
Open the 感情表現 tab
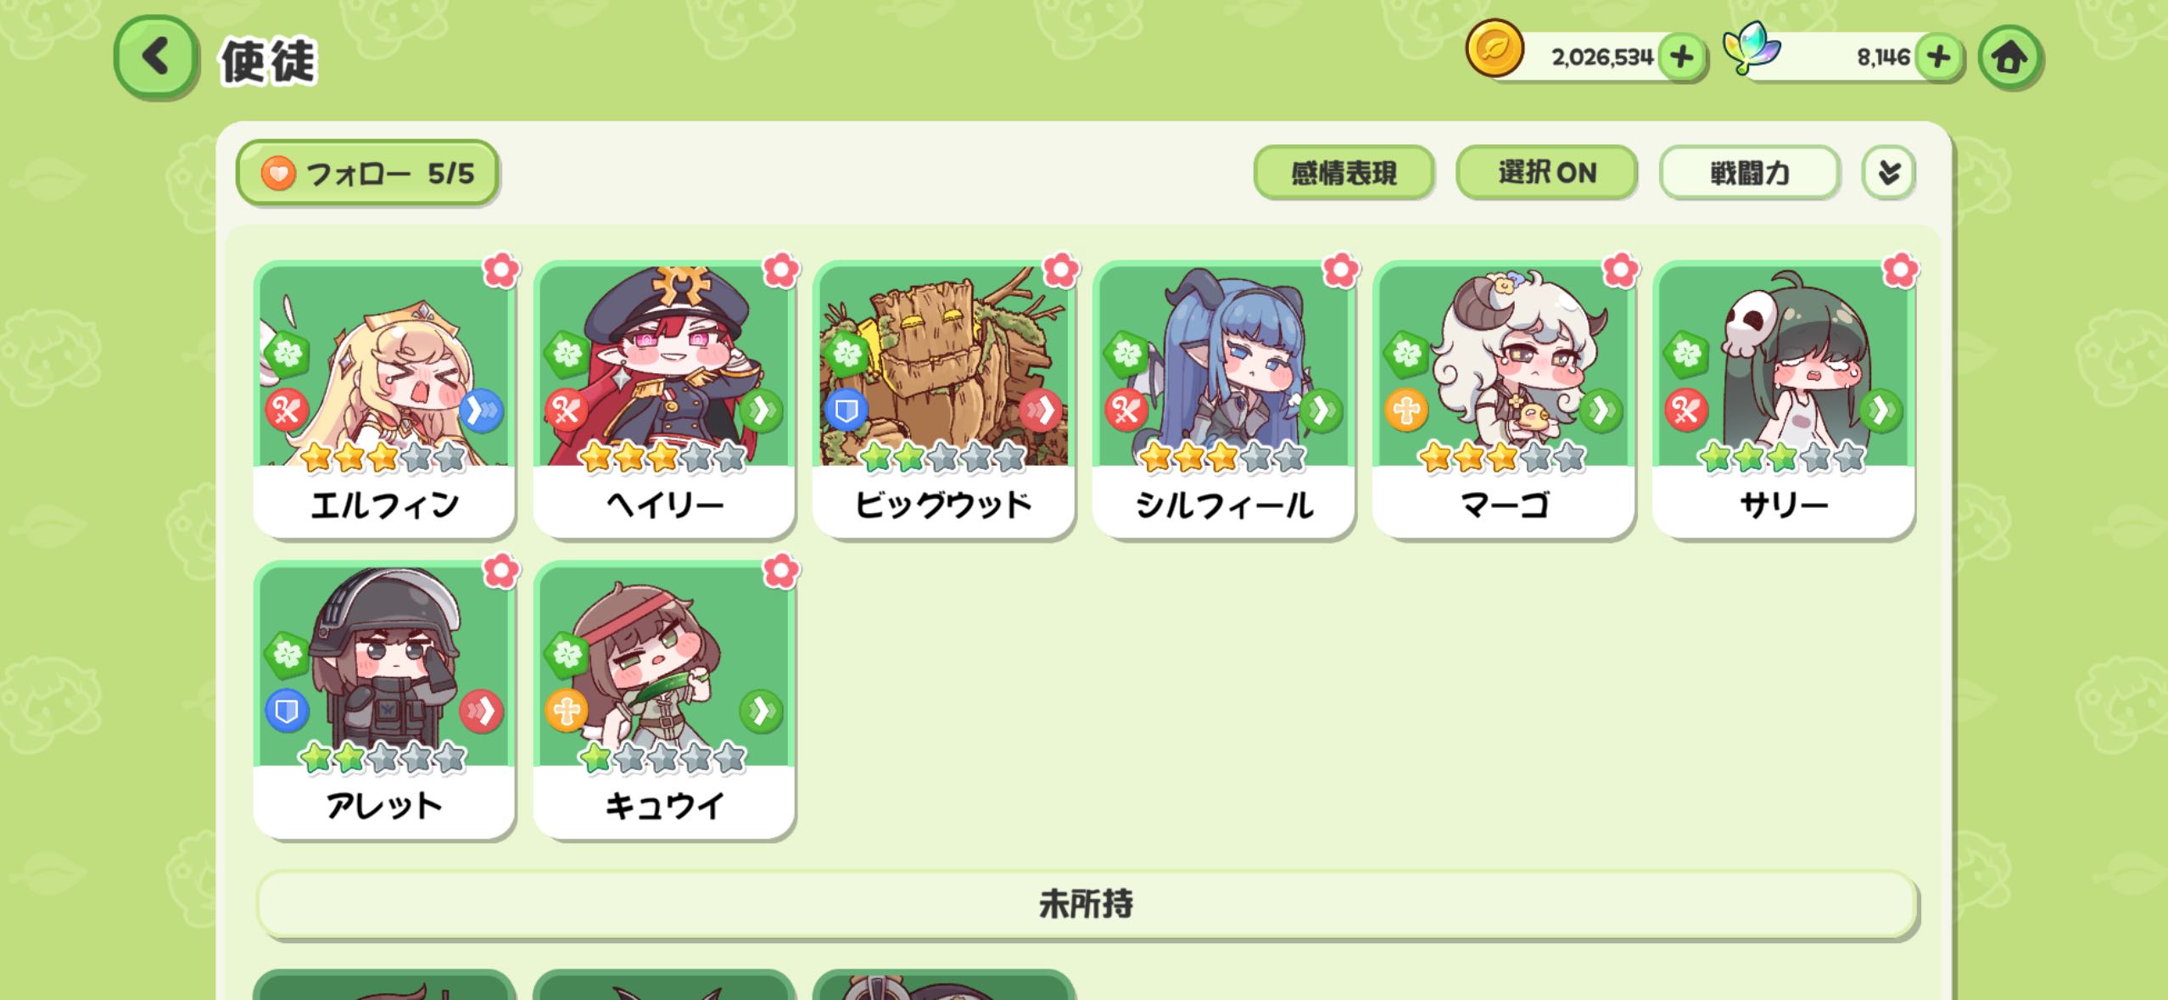point(1344,173)
